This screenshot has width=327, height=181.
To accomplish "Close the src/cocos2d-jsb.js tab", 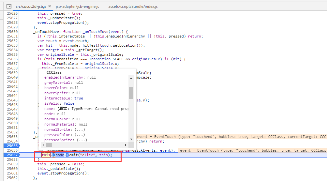I will pyautogui.click(x=50, y=6).
